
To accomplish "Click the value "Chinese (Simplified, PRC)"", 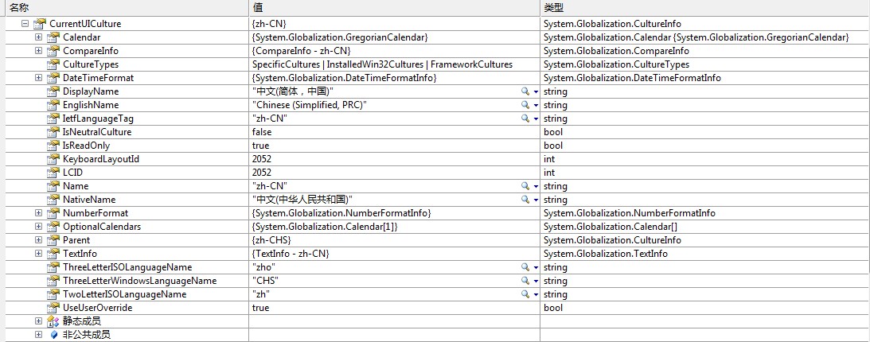I will click(x=310, y=105).
